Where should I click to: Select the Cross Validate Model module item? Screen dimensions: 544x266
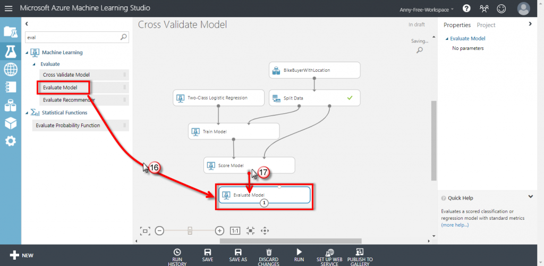tap(84, 74)
